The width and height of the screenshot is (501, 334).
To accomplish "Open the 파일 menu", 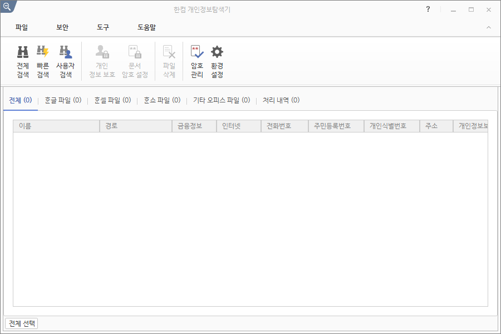I will (x=22, y=27).
